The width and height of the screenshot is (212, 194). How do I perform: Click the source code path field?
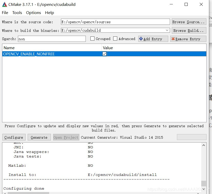click(x=115, y=22)
